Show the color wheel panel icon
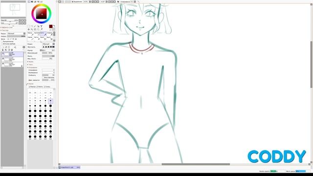Screen dimensions: 313x176 [x=29, y=1]
